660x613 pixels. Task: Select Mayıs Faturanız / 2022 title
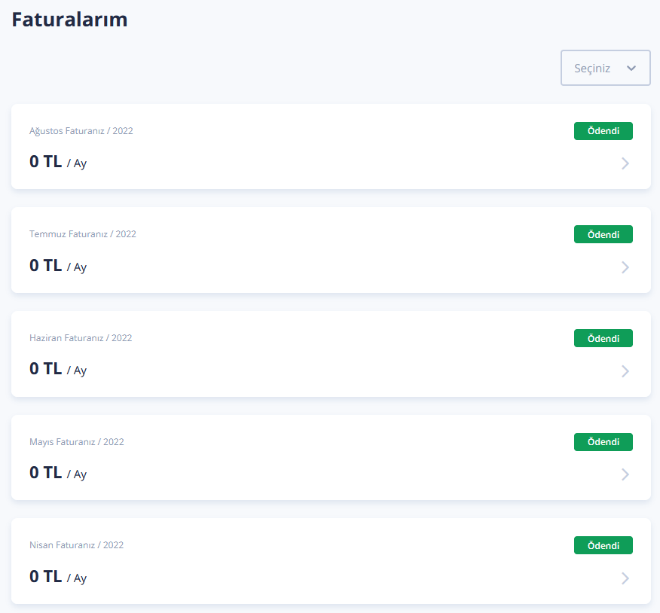77,442
